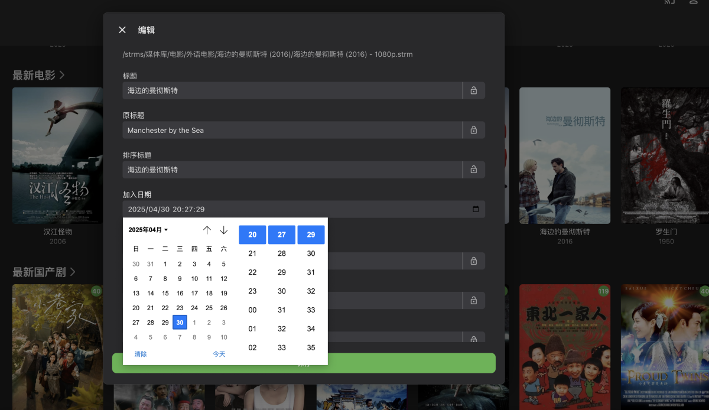Image resolution: width=709 pixels, height=410 pixels.
Task: Open the 汉江怪物 movie poster
Action: click(58, 155)
